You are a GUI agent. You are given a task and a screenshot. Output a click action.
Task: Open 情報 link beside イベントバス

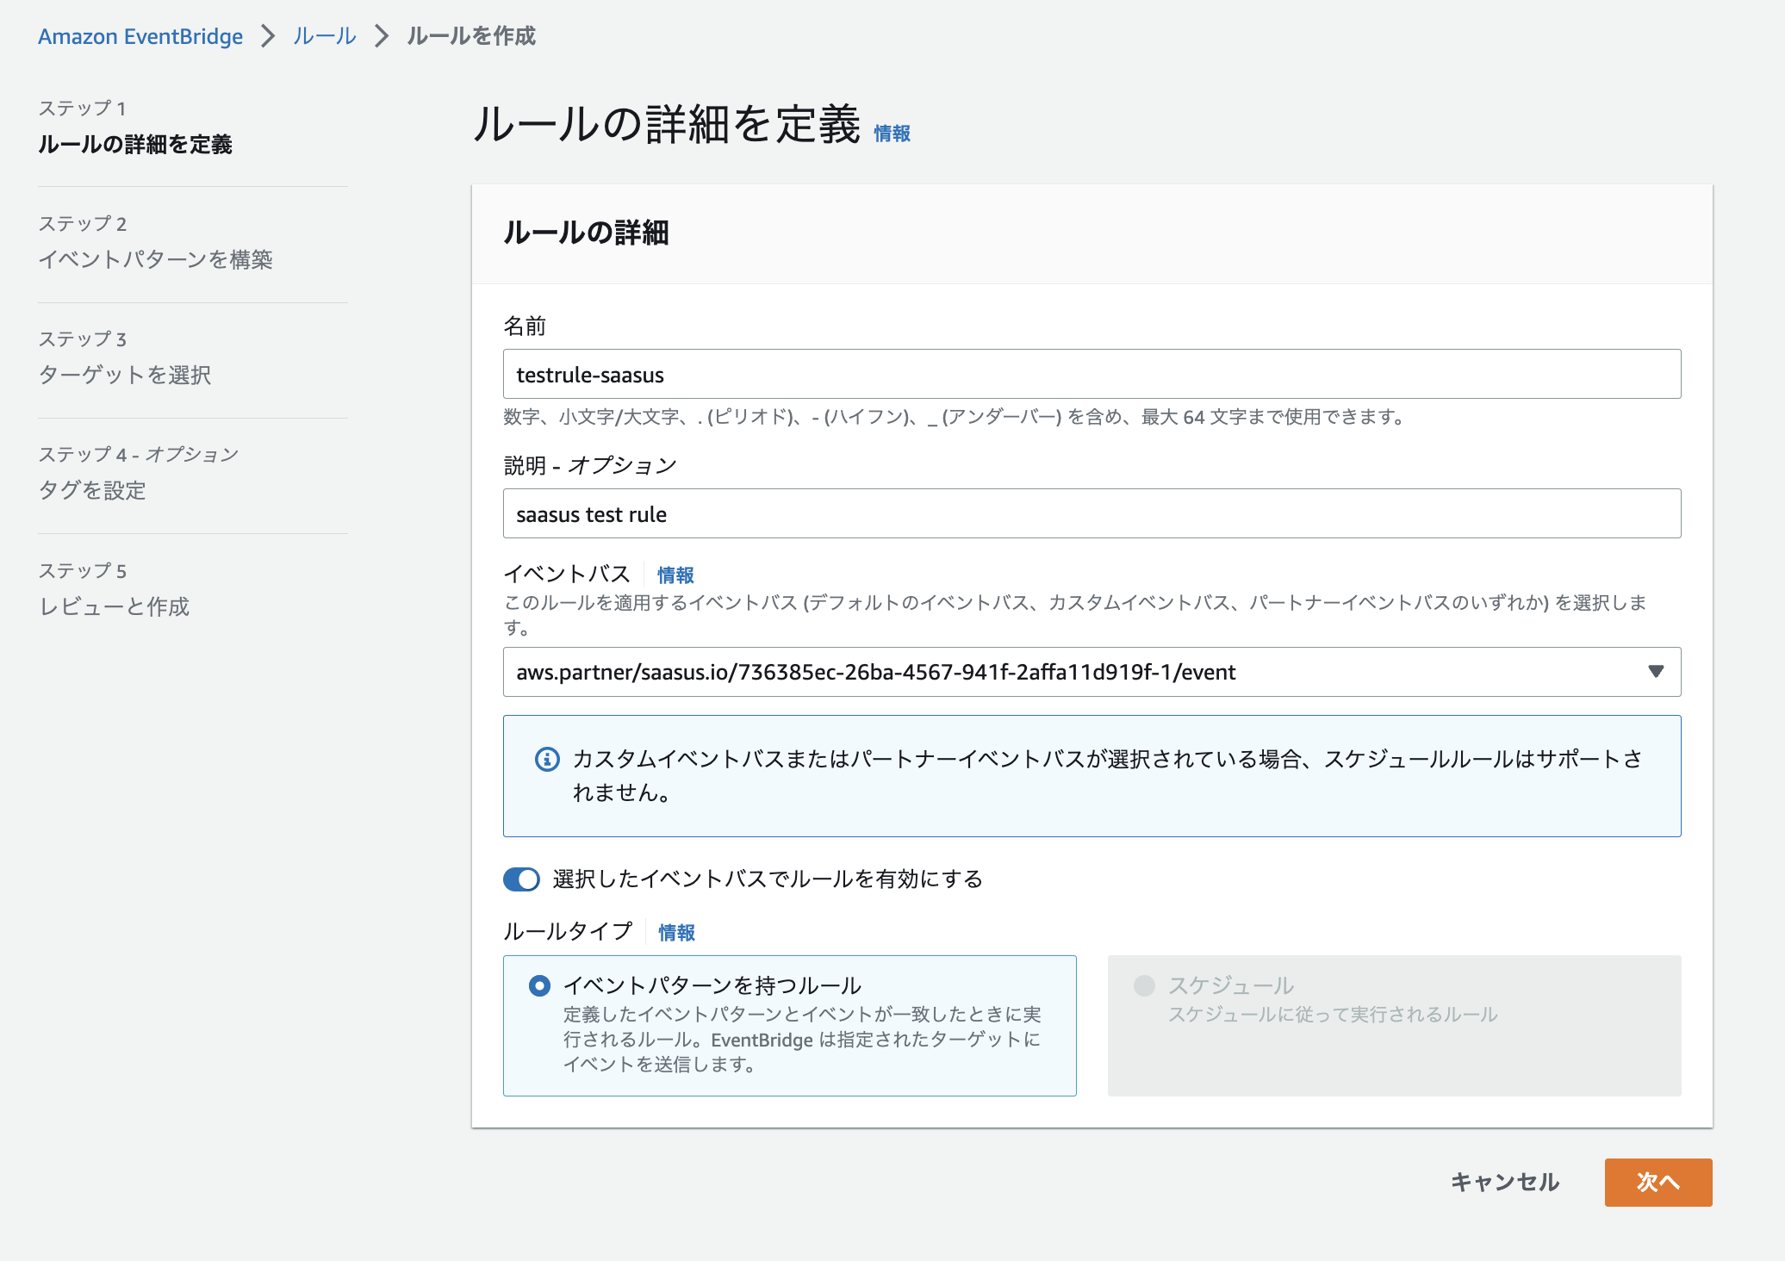click(675, 575)
